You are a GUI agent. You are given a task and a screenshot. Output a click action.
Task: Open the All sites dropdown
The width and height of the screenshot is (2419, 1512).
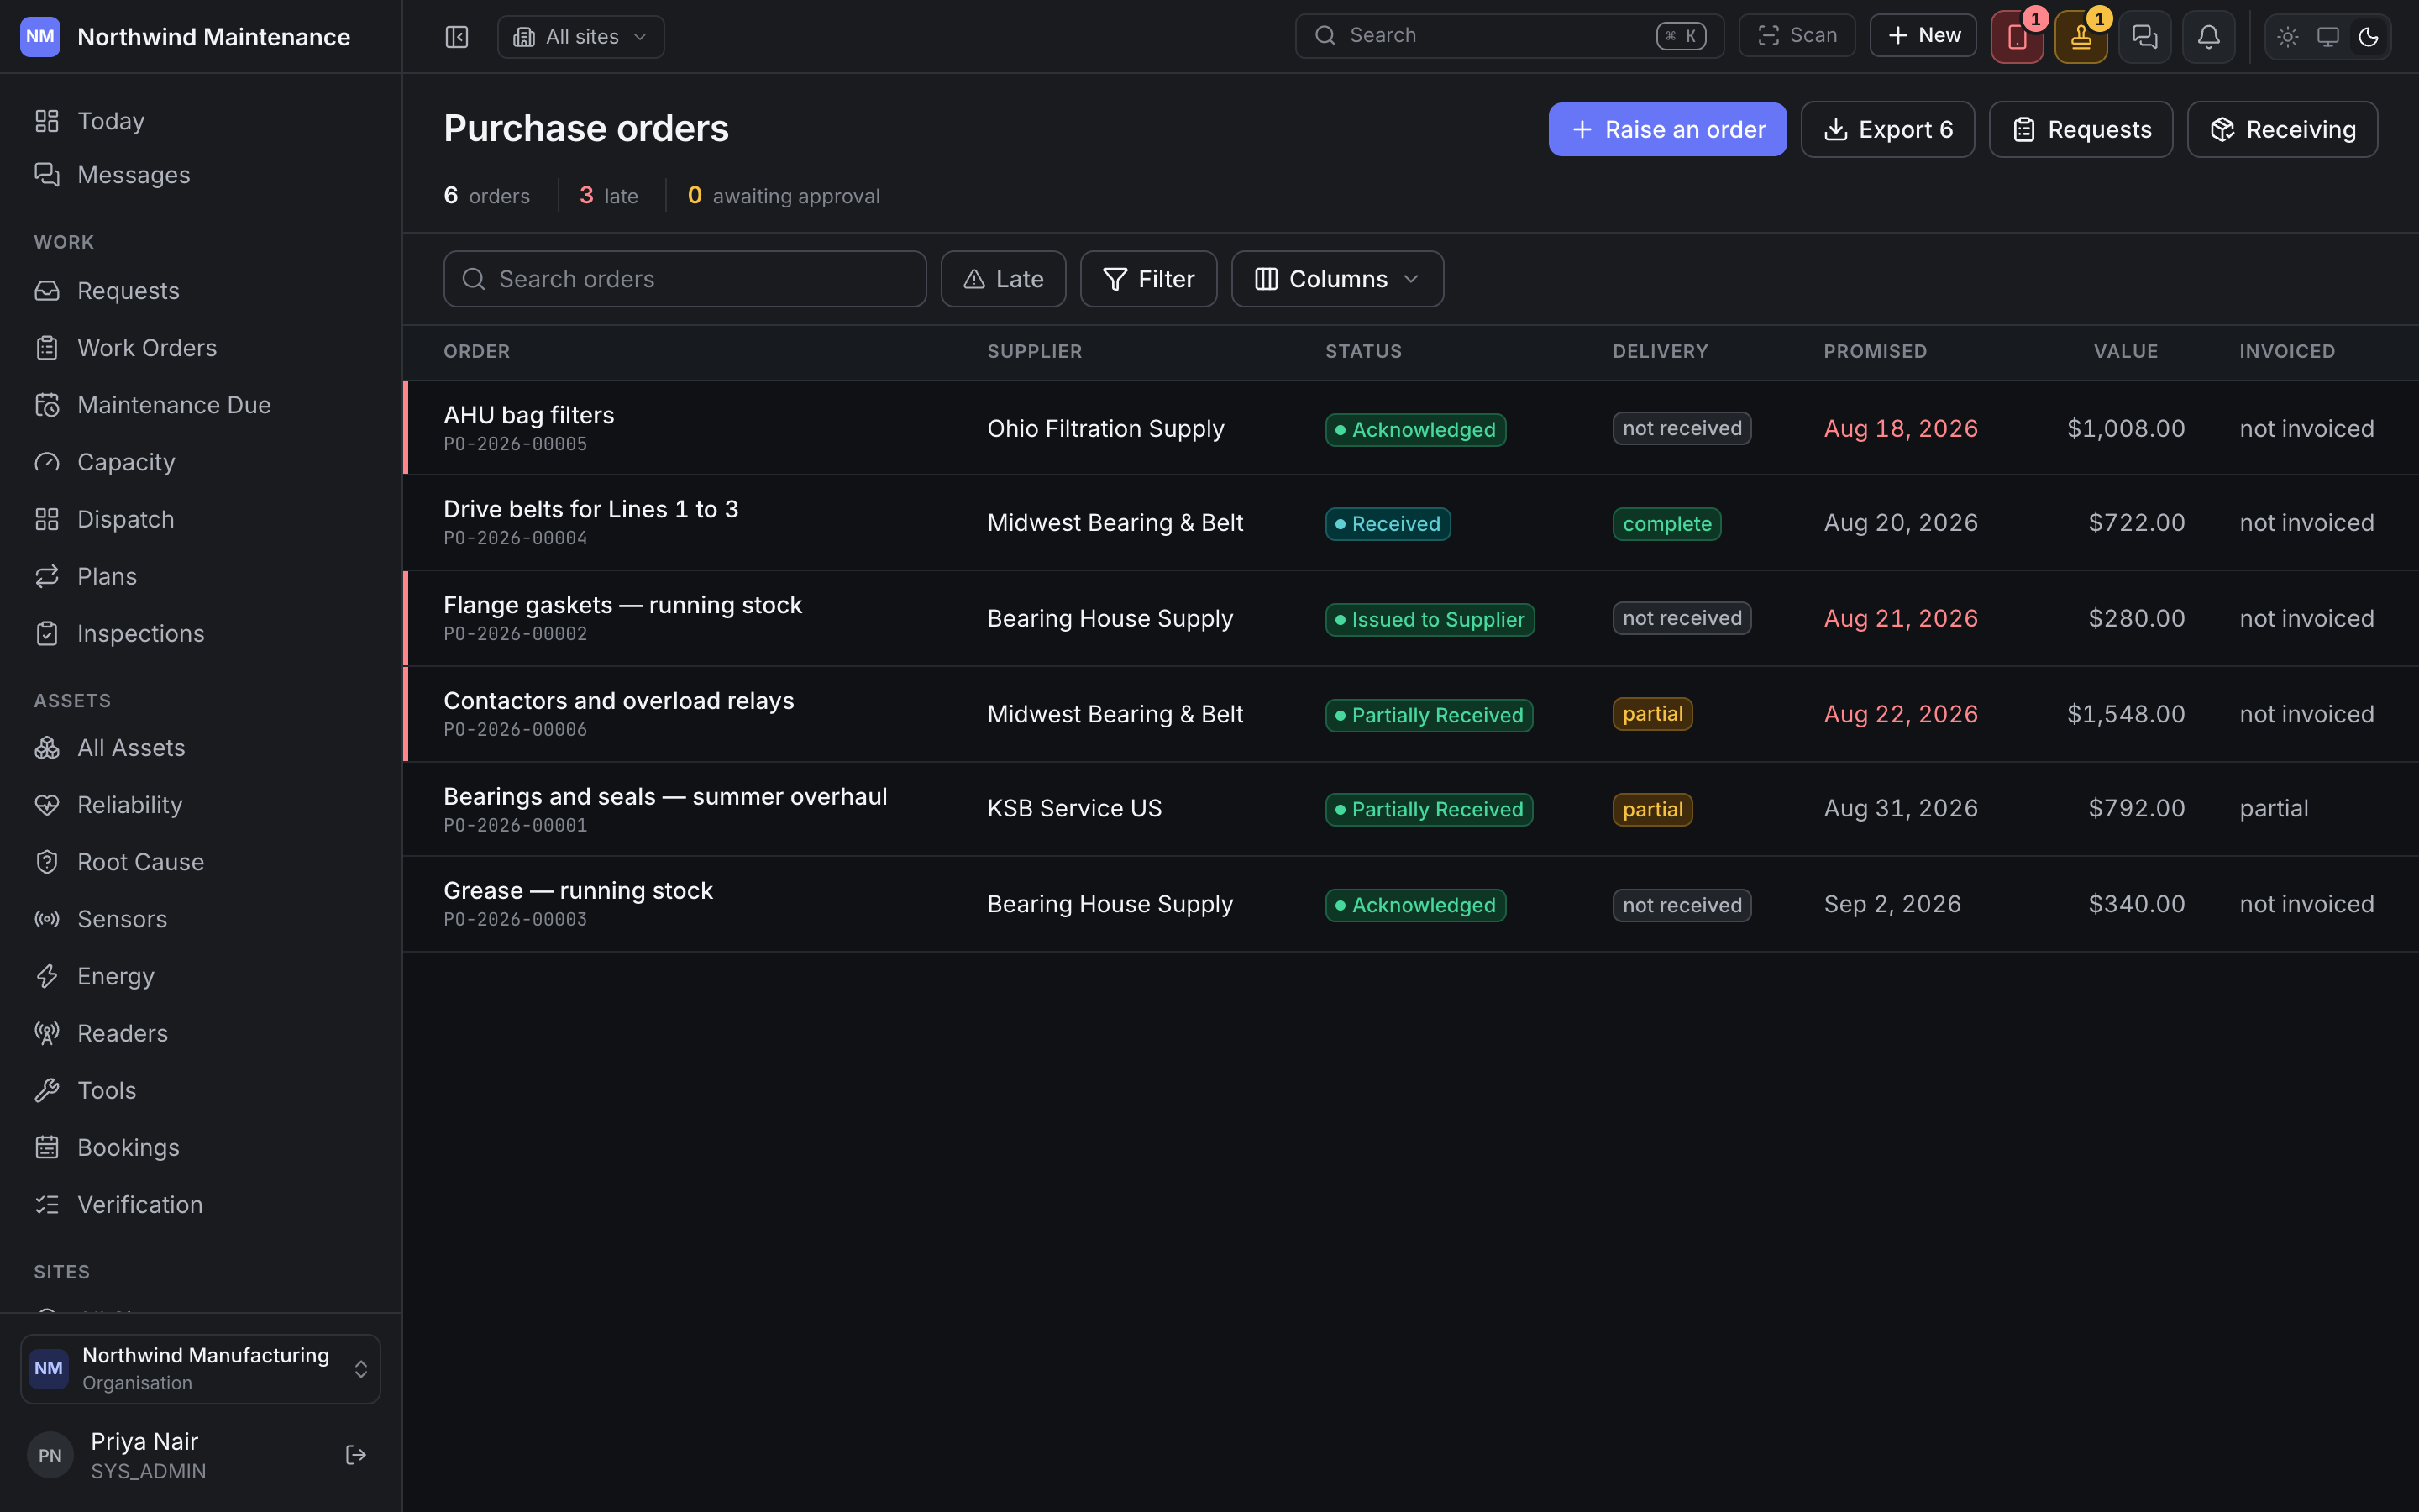tap(580, 37)
